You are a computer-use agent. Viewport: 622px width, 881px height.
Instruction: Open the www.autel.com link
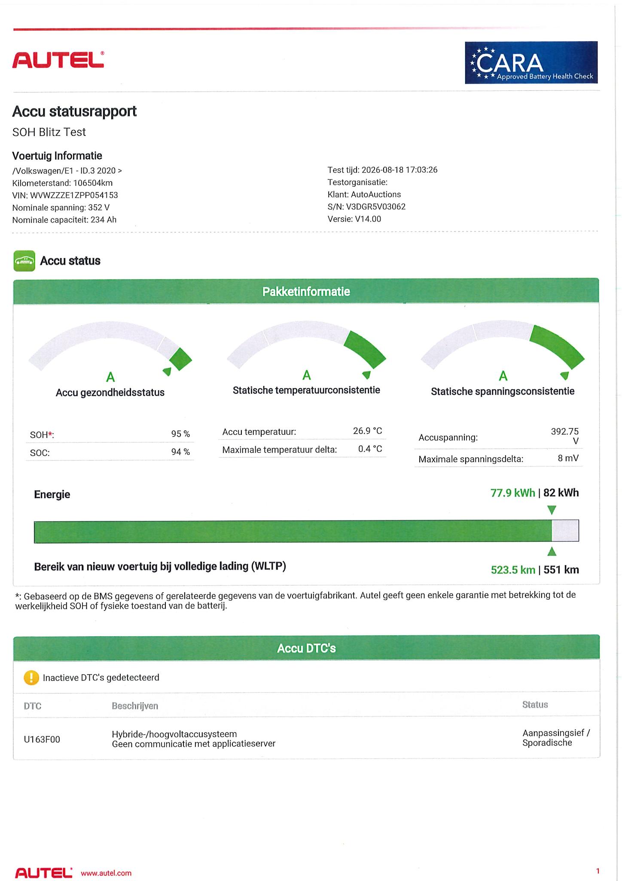[x=106, y=873]
